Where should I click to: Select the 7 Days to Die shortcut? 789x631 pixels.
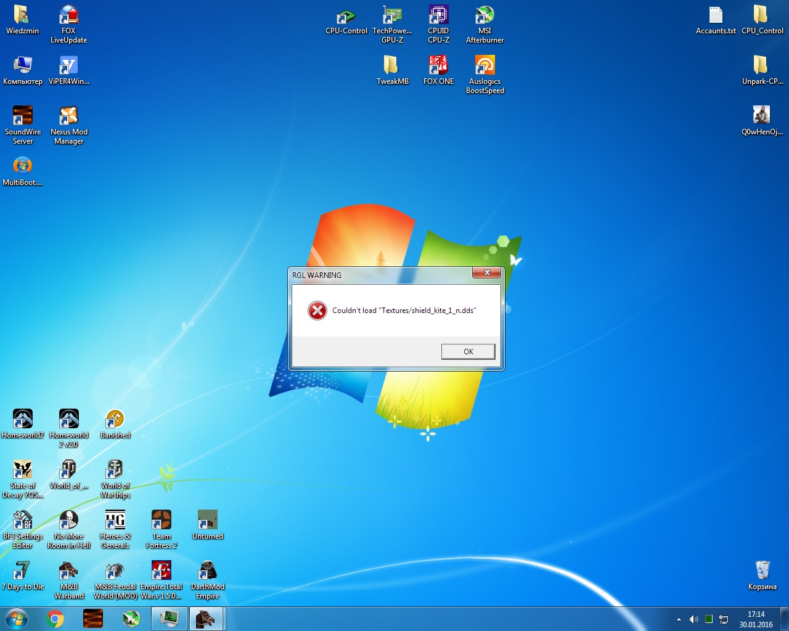[x=23, y=572]
